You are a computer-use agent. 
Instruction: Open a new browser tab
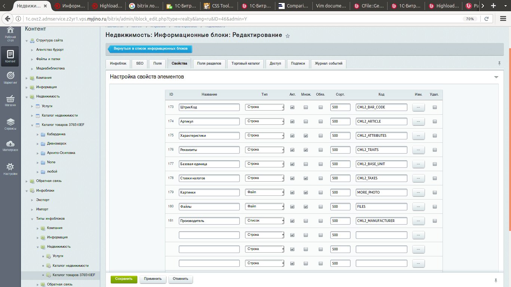pyautogui.click(x=494, y=6)
